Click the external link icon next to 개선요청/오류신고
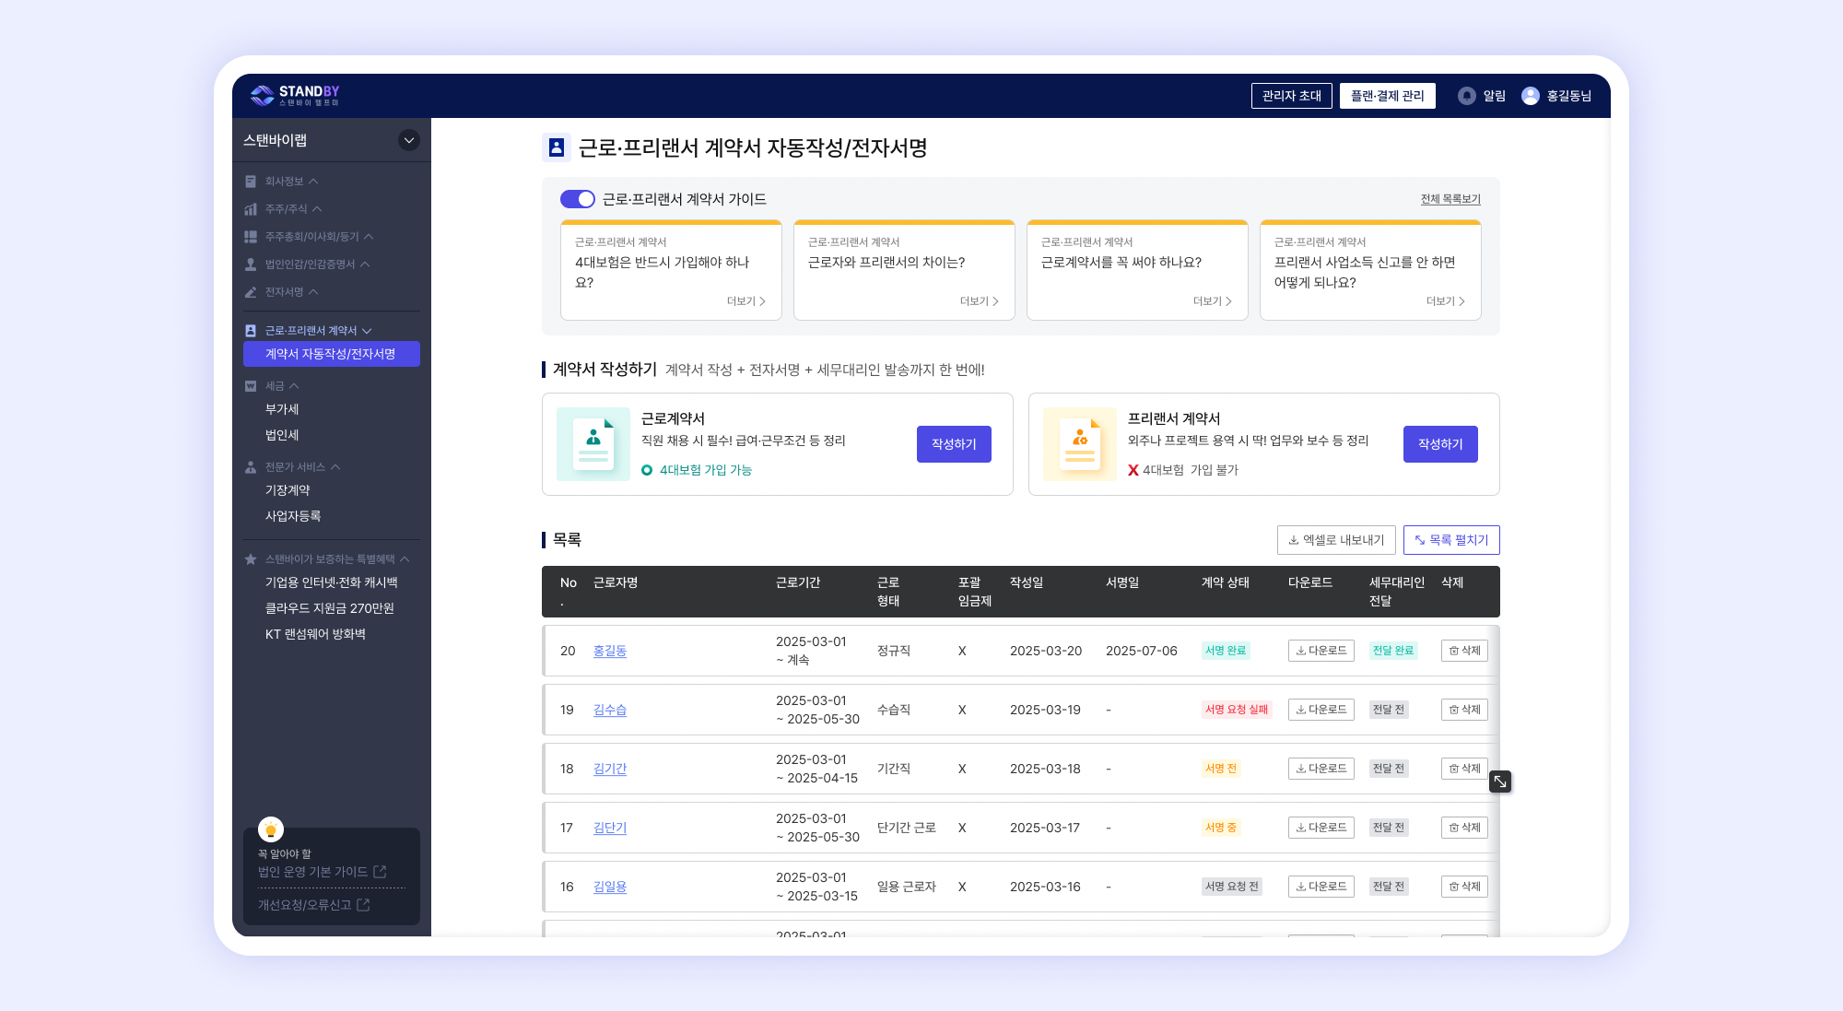 click(363, 905)
